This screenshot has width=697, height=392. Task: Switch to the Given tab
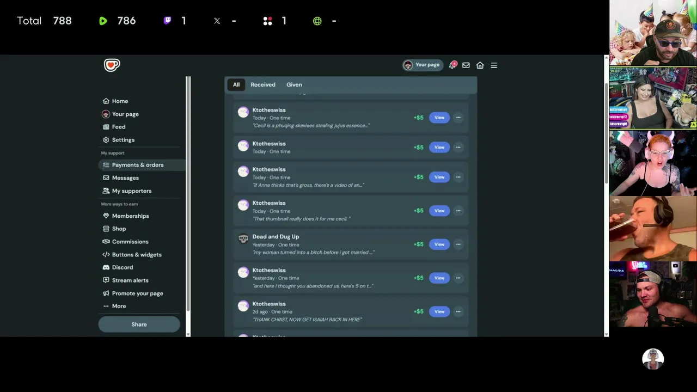294,84
